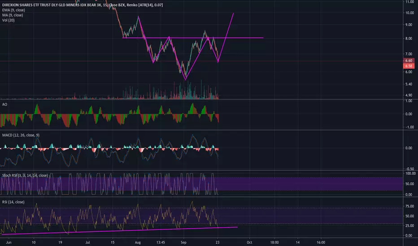
Task: Click the Oct date on time axis
Action: [249, 242]
